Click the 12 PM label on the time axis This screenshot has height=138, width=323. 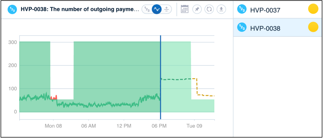124,126
